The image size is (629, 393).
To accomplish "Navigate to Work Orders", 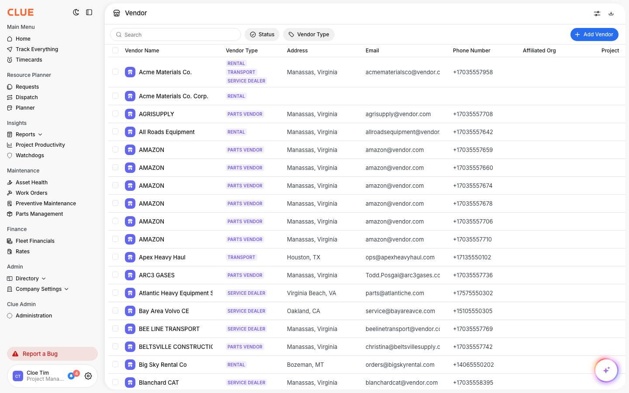I will [x=31, y=193].
